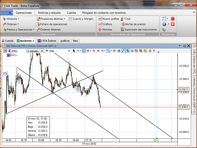Open the Noticias tool in the ribbon
The height and width of the screenshot is (148, 197).
[105, 29]
